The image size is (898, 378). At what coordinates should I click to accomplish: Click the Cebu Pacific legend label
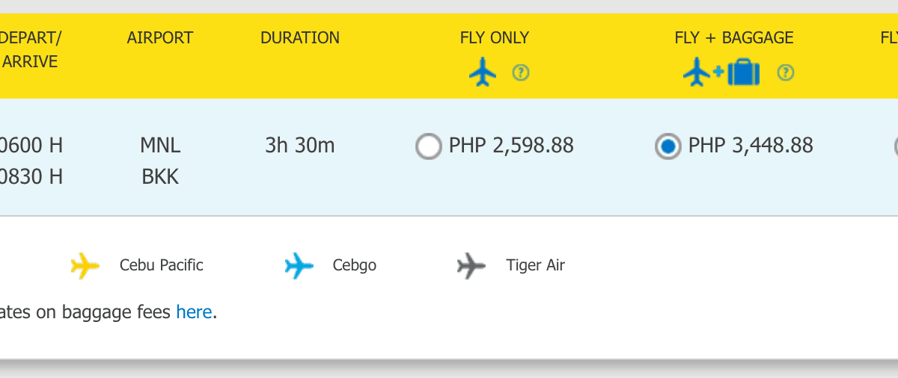pos(161,265)
